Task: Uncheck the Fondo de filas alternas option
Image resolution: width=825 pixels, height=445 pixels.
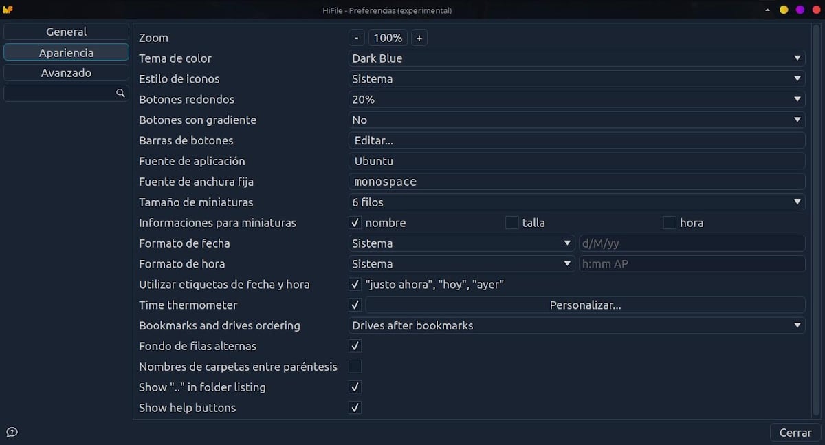Action: point(355,346)
